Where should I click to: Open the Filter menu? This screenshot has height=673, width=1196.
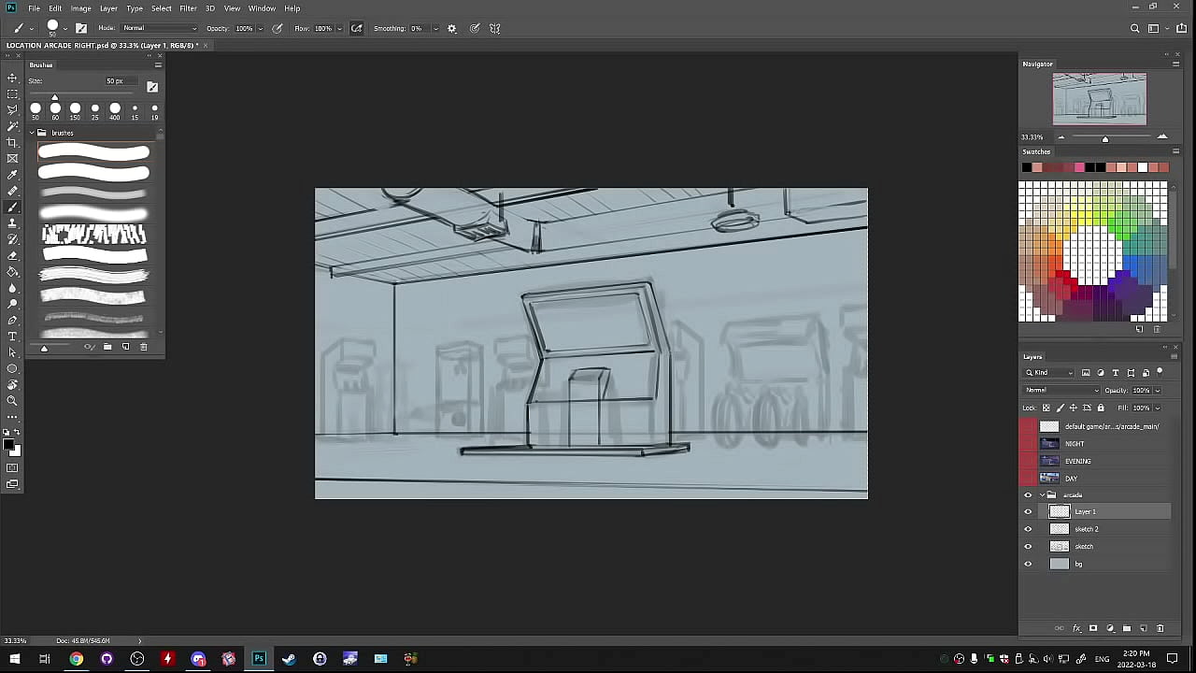coord(188,8)
